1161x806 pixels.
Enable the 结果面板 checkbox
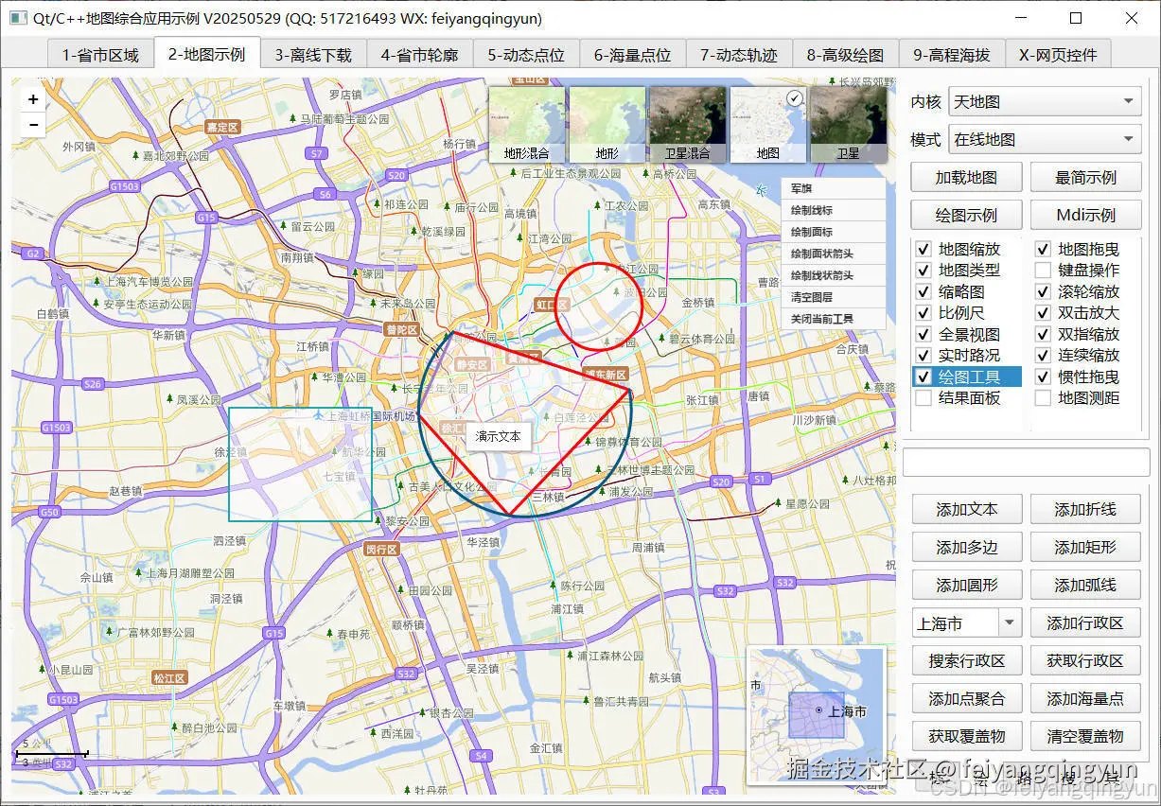click(923, 397)
